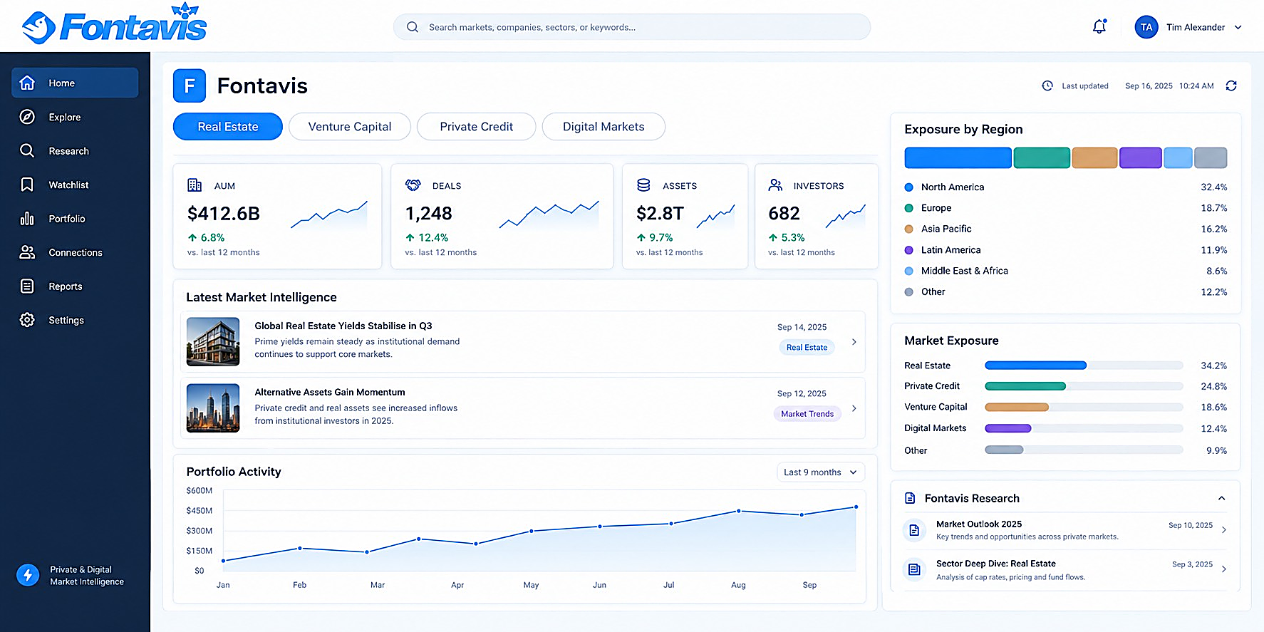The height and width of the screenshot is (632, 1264).
Task: Click the lightning bolt icon at sidebar bottom
Action: (x=28, y=575)
